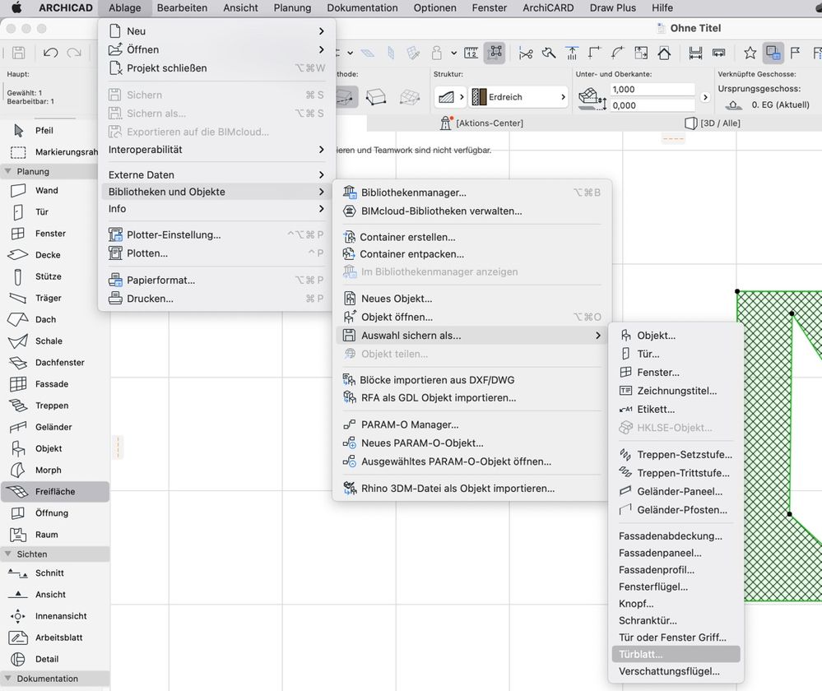Viewport: 822px width, 691px height.
Task: Choose Neues Objekt entry
Action: point(471,299)
